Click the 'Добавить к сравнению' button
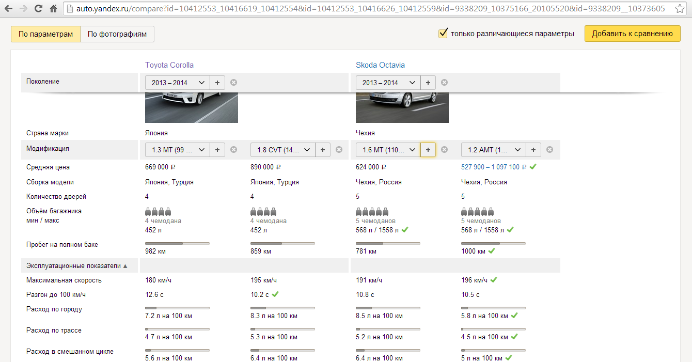This screenshot has width=692, height=362. [x=633, y=34]
